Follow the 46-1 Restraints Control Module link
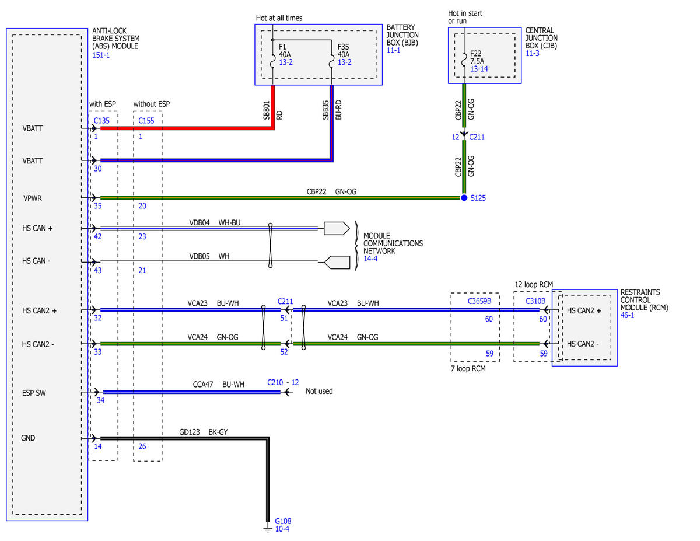Screen dimensions: 700x541 [628, 315]
